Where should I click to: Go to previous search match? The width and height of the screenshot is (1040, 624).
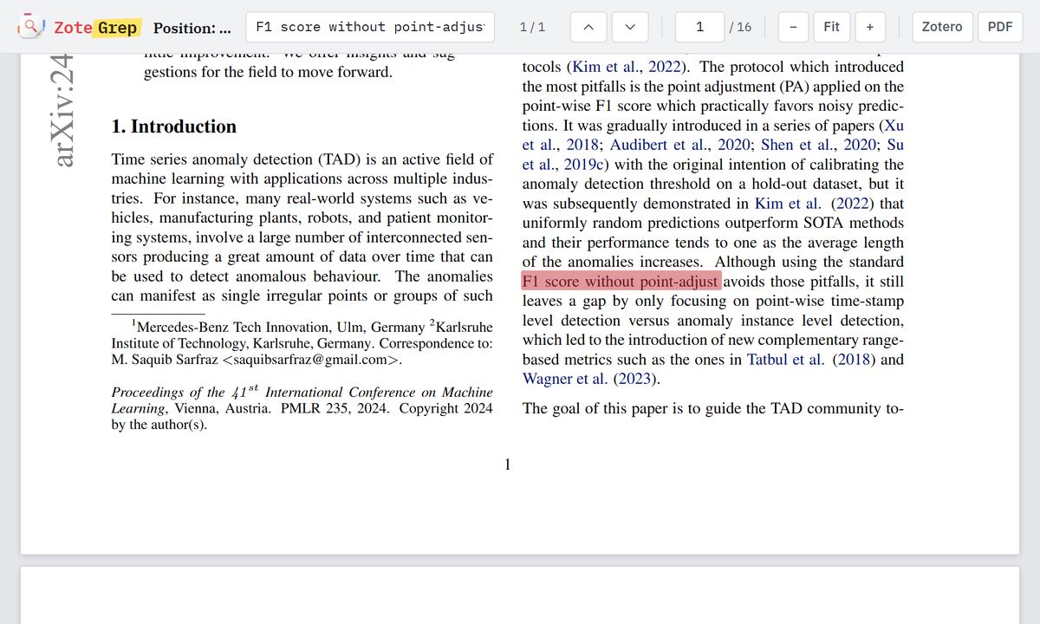(588, 27)
